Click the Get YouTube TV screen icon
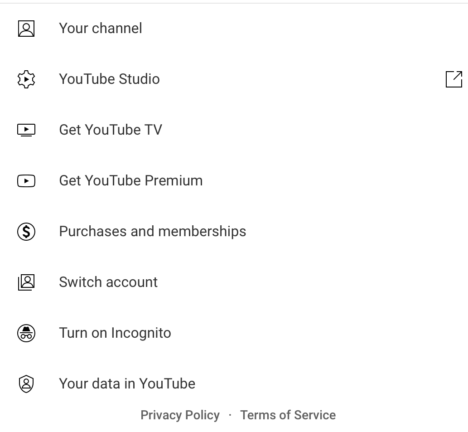 pyautogui.click(x=26, y=130)
